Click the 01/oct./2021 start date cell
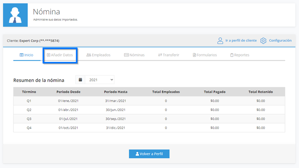 click(x=68, y=128)
